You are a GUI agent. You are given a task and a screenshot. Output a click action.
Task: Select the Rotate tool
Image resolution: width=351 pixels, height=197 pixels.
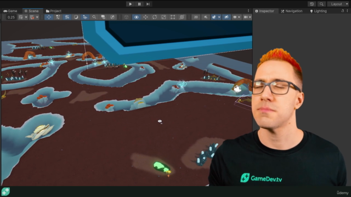coord(155,17)
